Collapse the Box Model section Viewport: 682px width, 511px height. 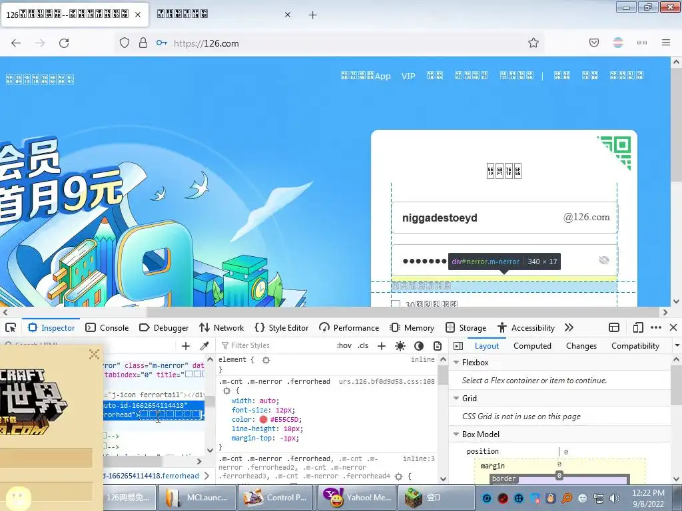456,434
